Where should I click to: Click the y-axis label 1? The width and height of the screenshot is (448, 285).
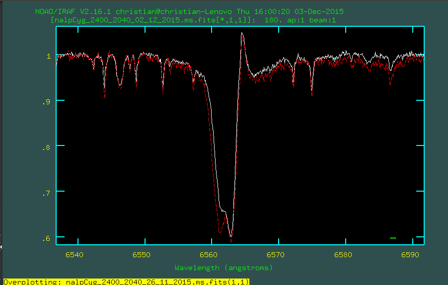coord(49,56)
